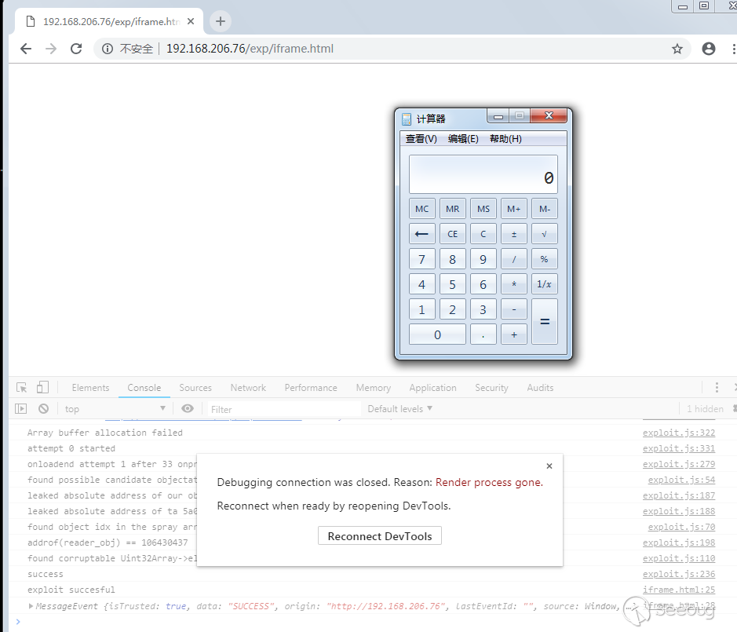Open Performance tab in DevTools

pyautogui.click(x=311, y=388)
